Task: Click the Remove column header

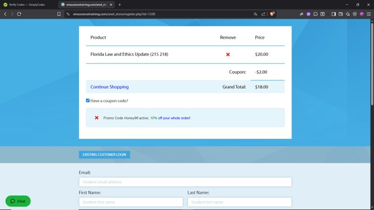Action: point(228,37)
